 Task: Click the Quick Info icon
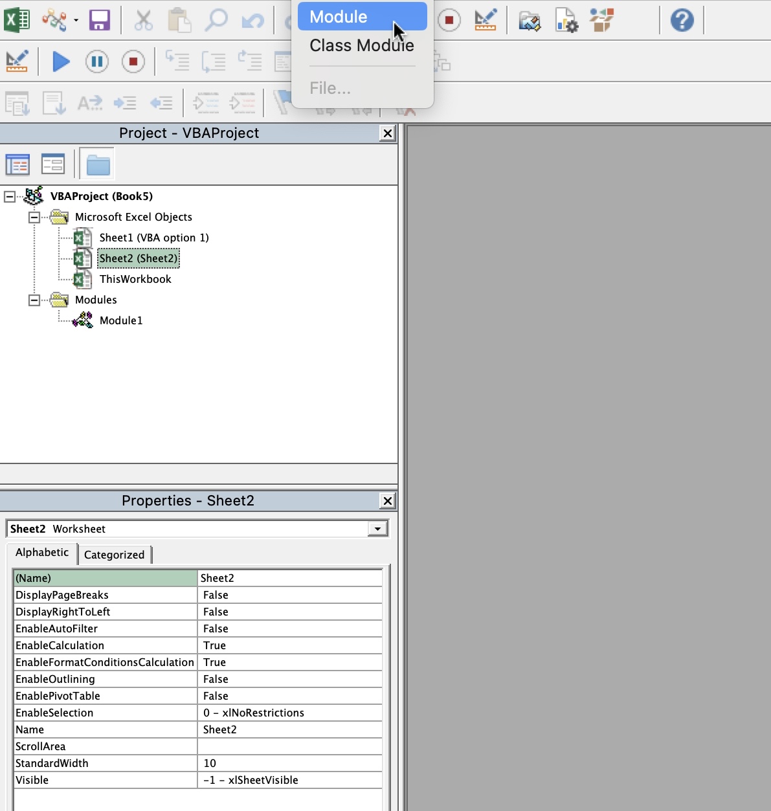click(90, 103)
